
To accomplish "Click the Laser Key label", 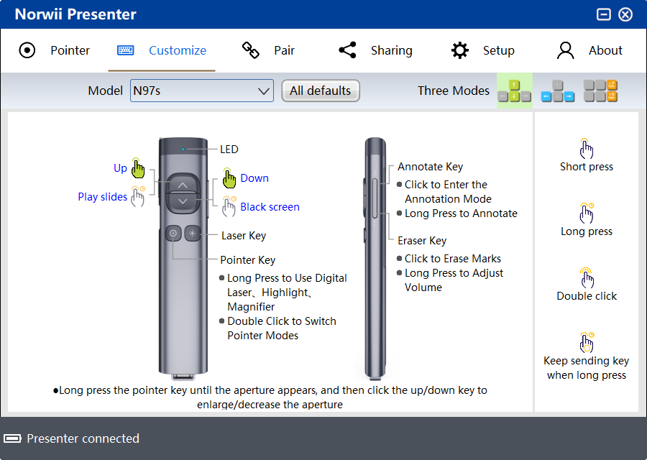I will (x=244, y=236).
